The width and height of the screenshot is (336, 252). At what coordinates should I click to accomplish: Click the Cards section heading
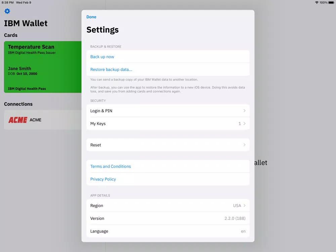pyautogui.click(x=11, y=35)
